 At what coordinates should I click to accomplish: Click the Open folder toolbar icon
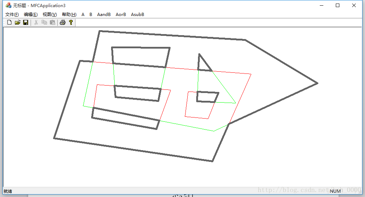click(x=17, y=22)
